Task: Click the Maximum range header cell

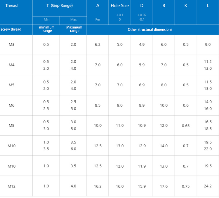Action: coord(74,29)
